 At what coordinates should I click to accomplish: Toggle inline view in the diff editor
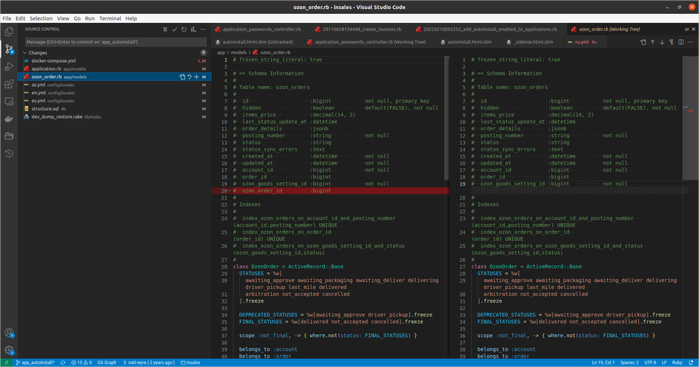point(682,43)
